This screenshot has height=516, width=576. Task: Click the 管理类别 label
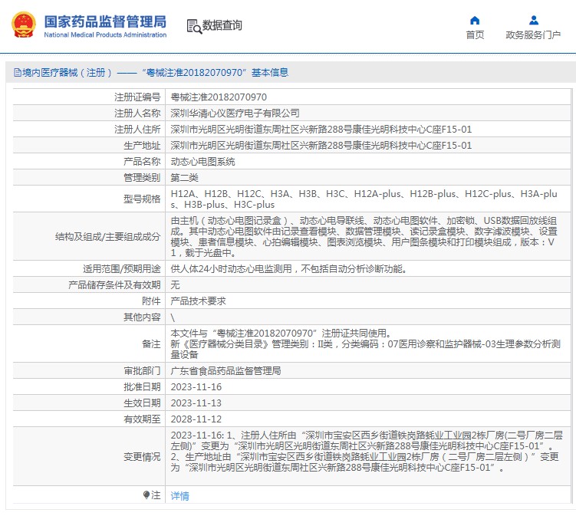(142, 178)
